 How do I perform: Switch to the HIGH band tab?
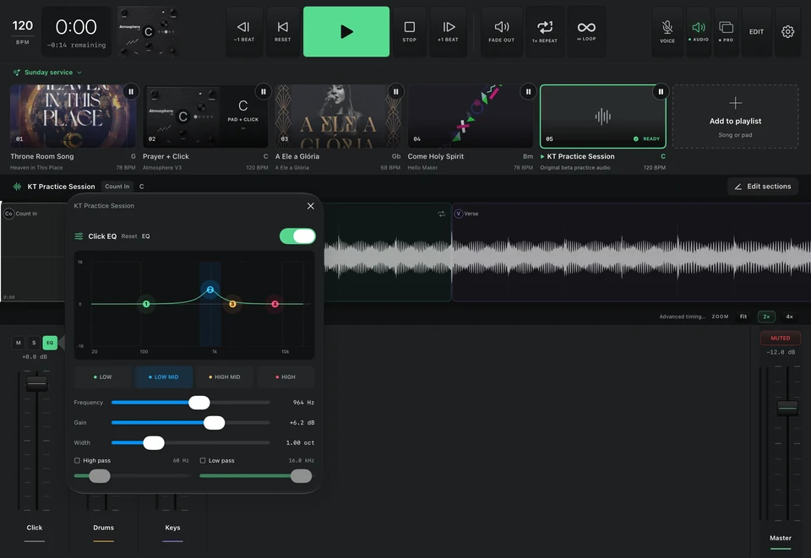285,377
